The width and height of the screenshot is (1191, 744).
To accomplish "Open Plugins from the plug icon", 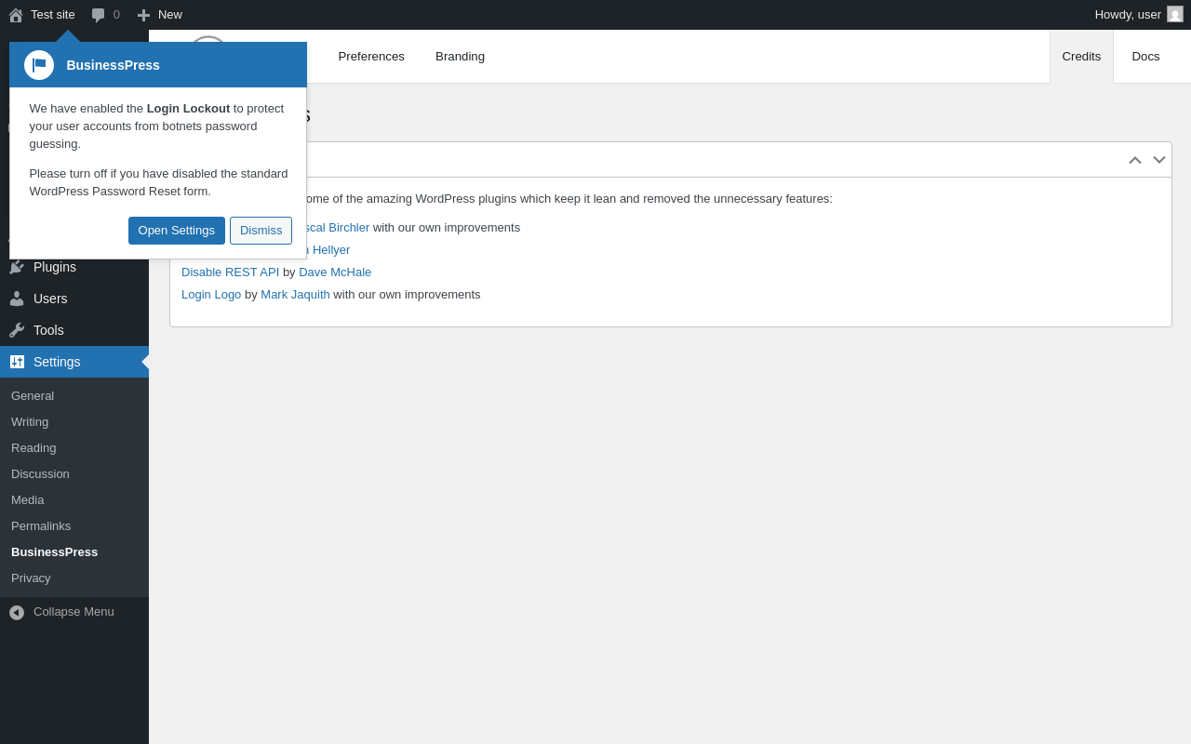I will click(x=17, y=267).
